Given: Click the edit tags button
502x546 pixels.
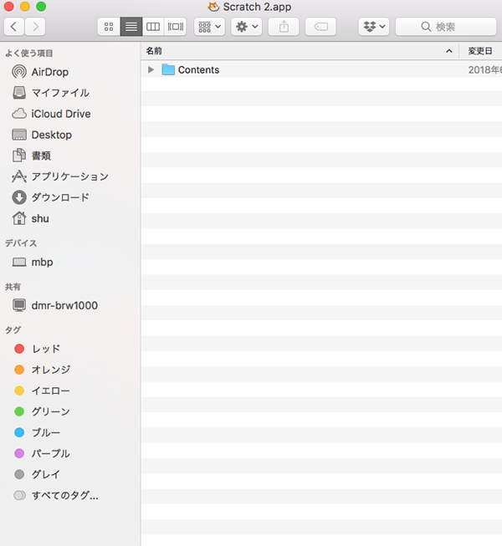Looking at the screenshot, I should click(x=320, y=27).
